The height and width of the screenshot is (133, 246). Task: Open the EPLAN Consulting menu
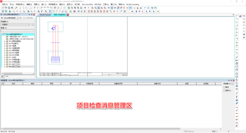coord(133,4)
